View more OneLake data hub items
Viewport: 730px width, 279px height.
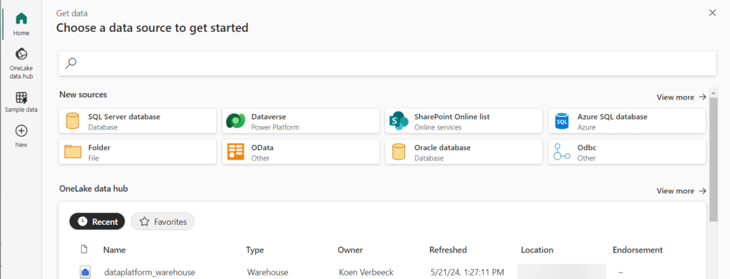tap(682, 191)
